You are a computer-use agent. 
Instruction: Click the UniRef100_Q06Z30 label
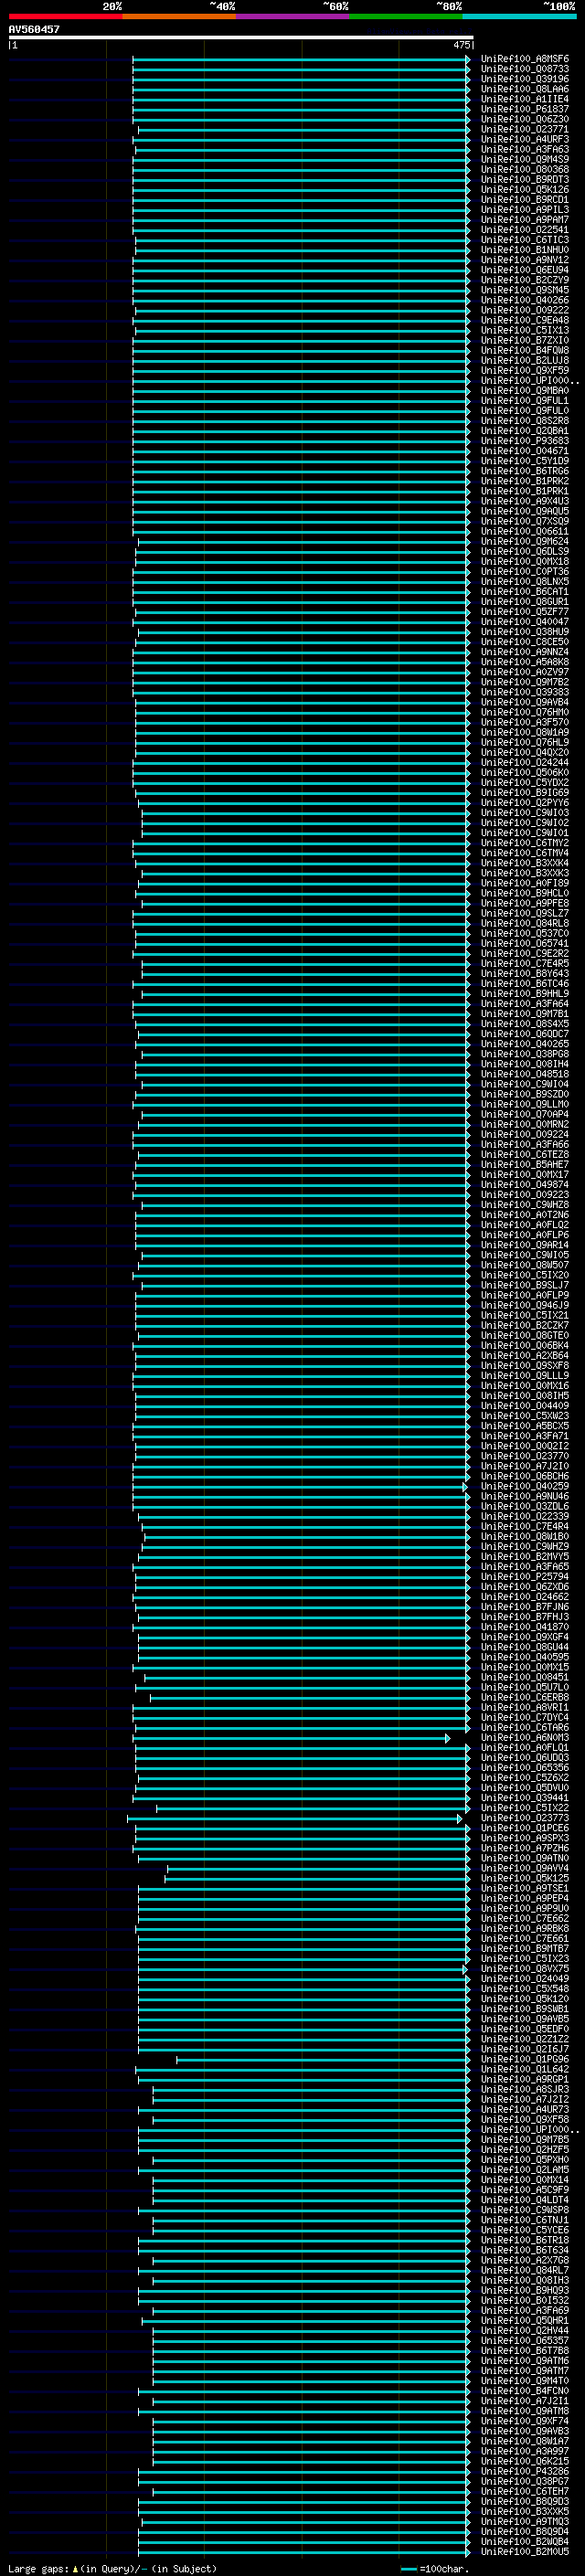[524, 119]
